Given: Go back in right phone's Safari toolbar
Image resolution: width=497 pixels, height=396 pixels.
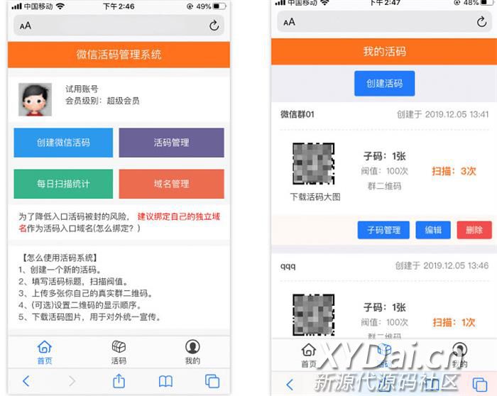Looking at the screenshot, I should click(x=290, y=384).
